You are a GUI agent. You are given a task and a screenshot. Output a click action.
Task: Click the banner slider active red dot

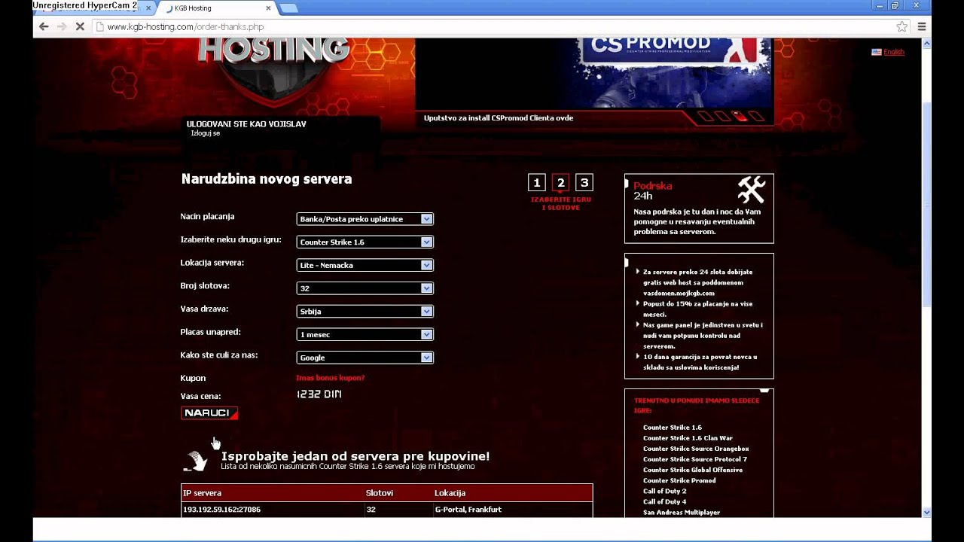pos(740,116)
